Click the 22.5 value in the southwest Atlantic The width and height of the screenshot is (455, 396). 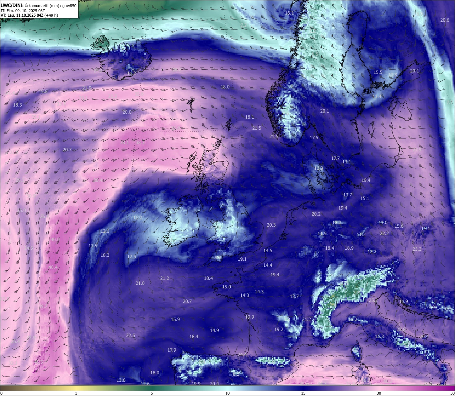pos(130,336)
